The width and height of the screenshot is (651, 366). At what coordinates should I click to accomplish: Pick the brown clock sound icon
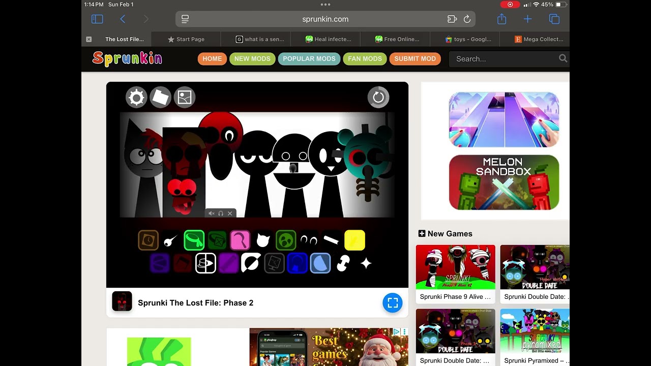[149, 240]
